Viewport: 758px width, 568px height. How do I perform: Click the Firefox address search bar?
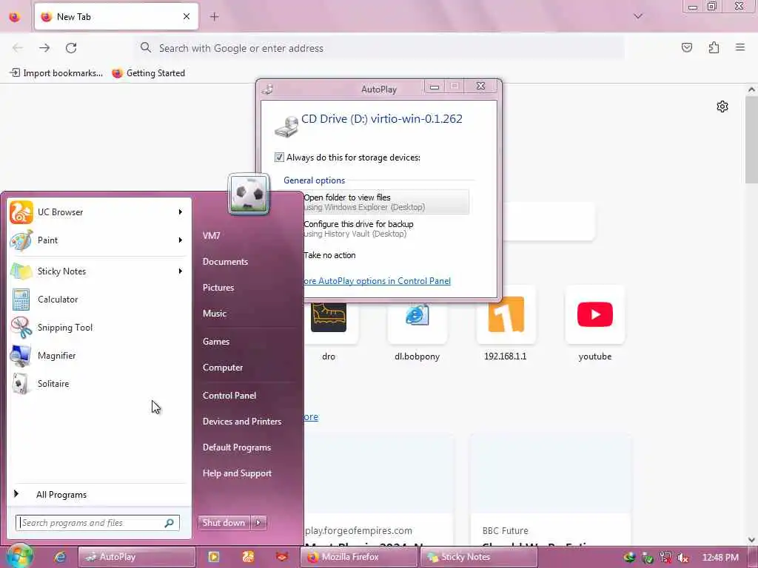click(x=380, y=48)
